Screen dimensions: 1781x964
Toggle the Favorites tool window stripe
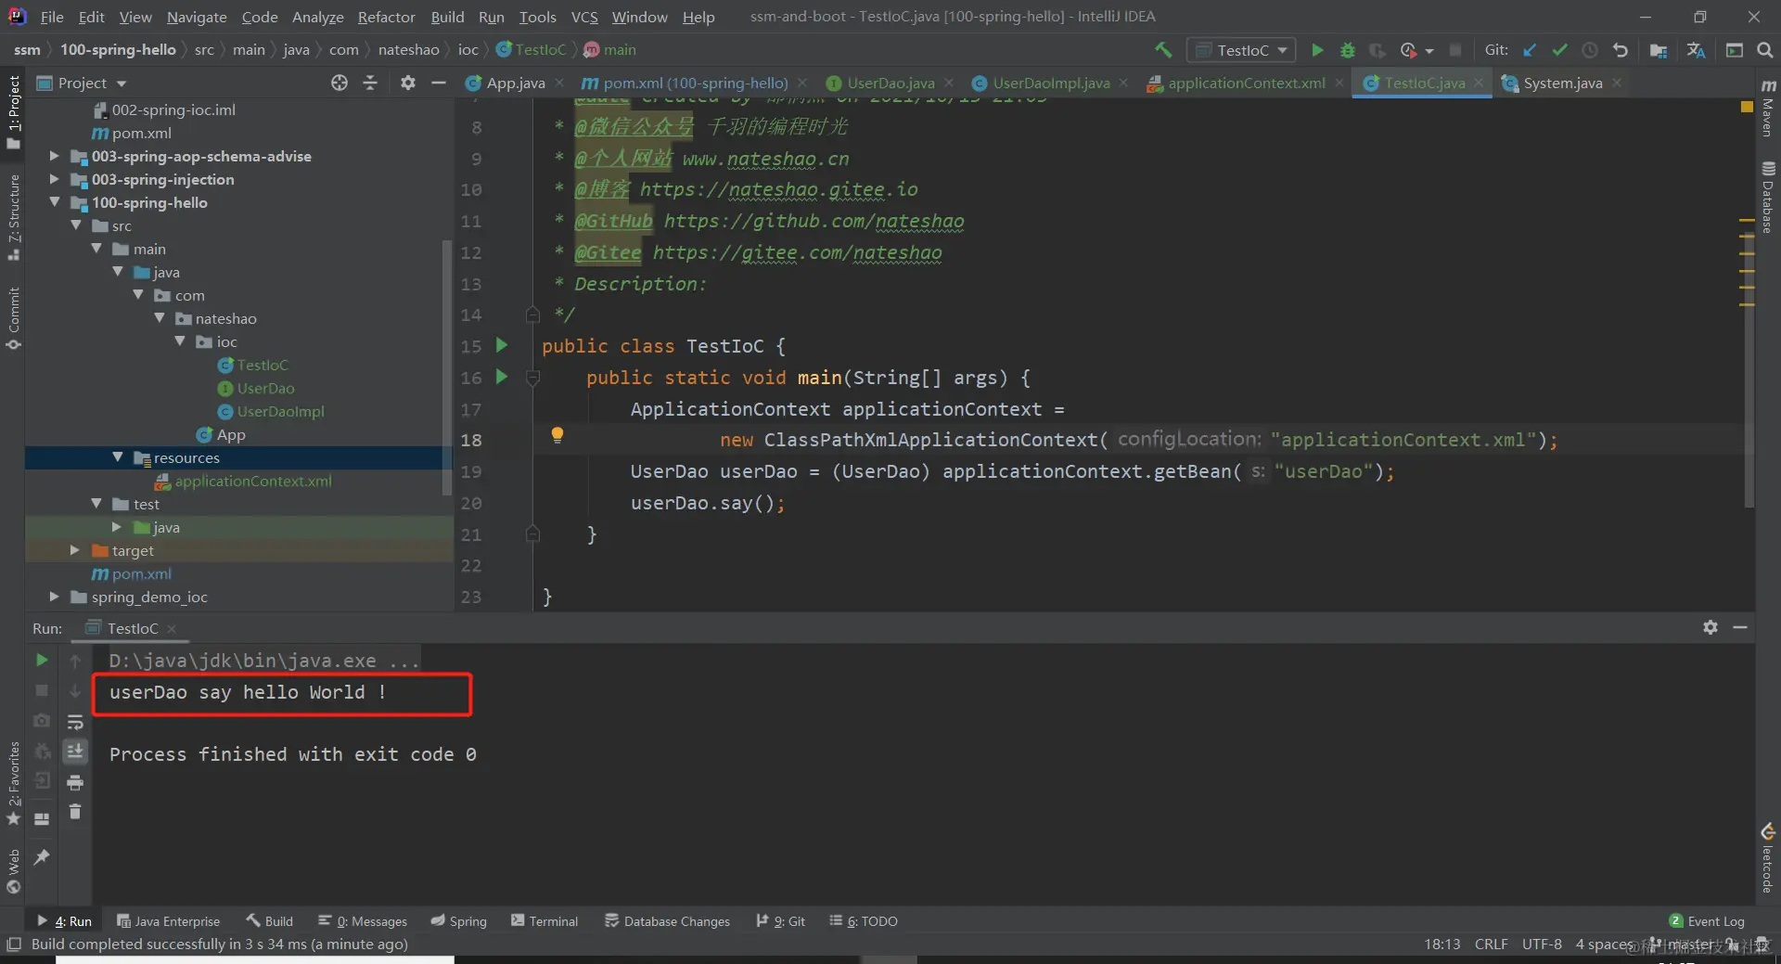point(14,784)
